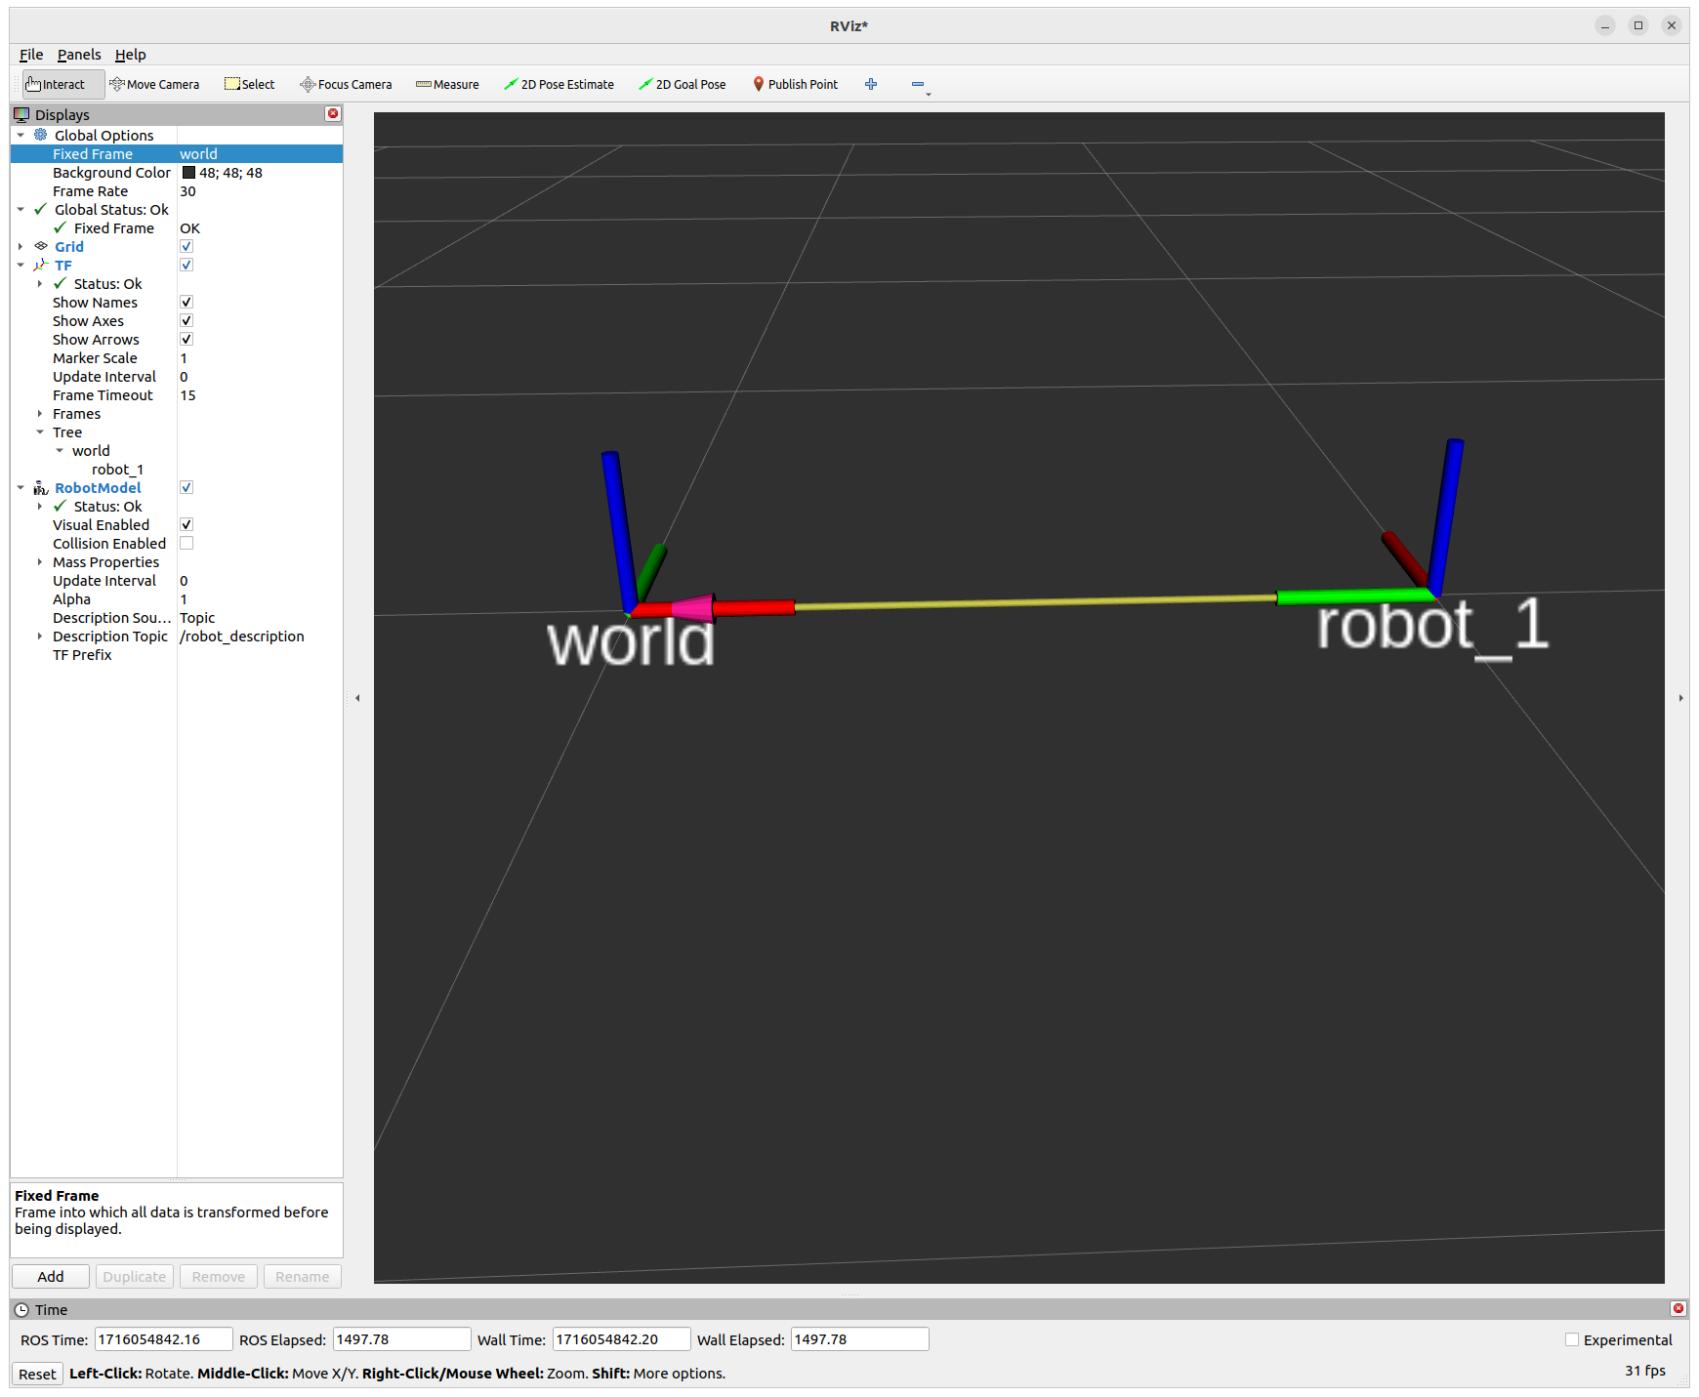Select the Interact tool
The image size is (1699, 1397).
[x=62, y=84]
